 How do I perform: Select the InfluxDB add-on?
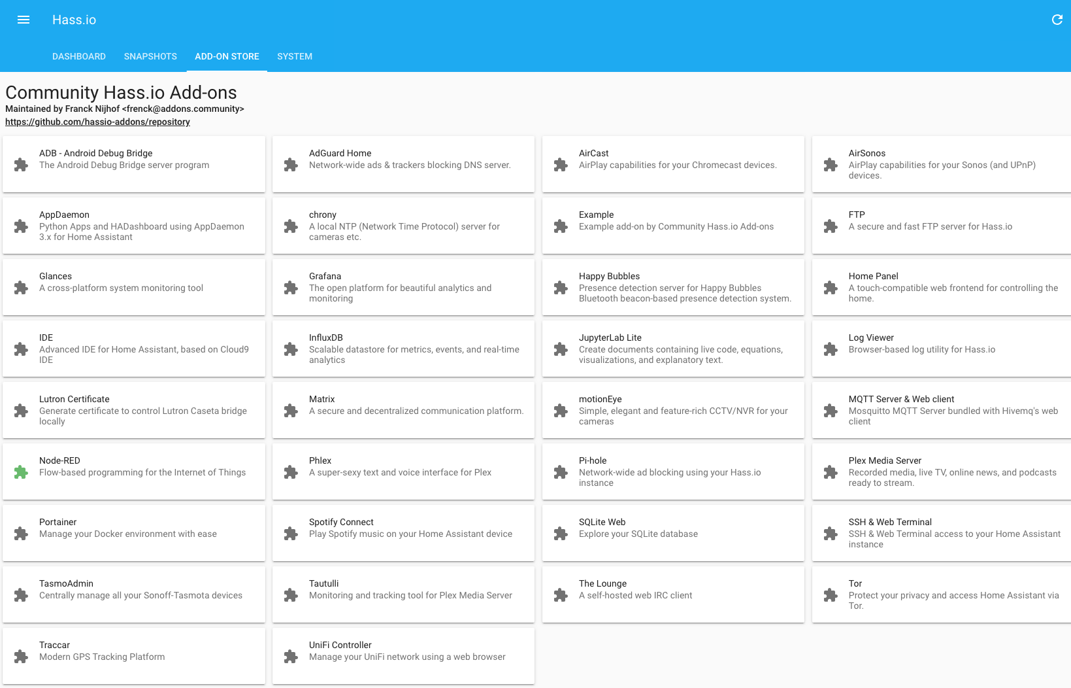click(x=403, y=349)
